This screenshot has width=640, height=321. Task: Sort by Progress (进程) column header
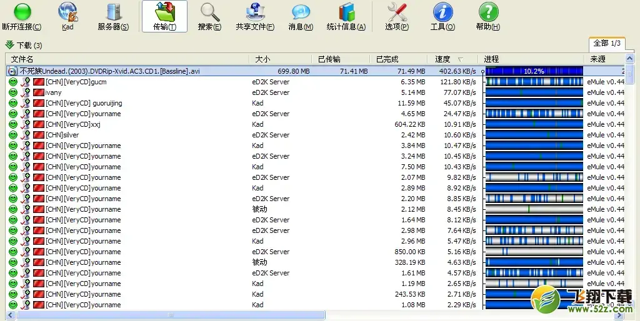[531, 59]
